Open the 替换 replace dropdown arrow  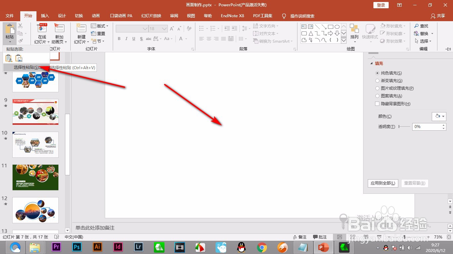432,33
